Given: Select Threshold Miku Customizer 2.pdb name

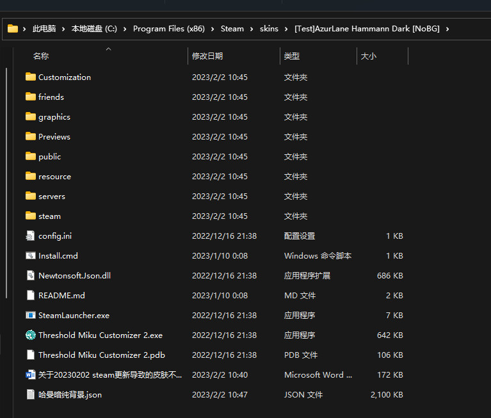Looking at the screenshot, I should coord(101,355).
